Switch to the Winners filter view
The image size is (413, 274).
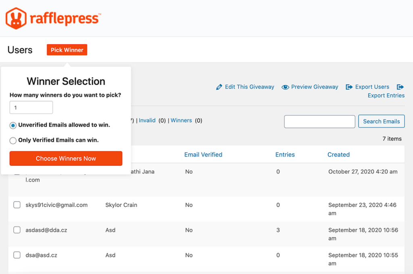click(x=181, y=120)
